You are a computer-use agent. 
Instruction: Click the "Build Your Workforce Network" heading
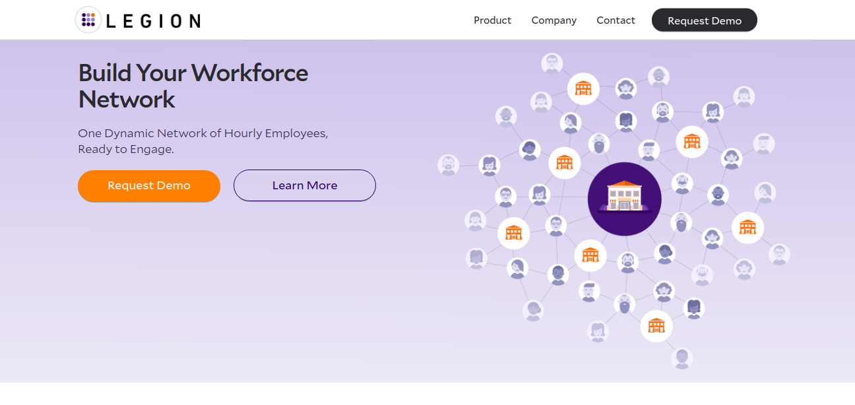pyautogui.click(x=193, y=86)
